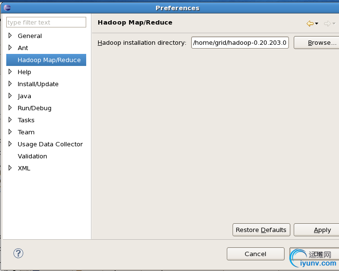Click the Eclipse icon in title bar

[x=7, y=7]
